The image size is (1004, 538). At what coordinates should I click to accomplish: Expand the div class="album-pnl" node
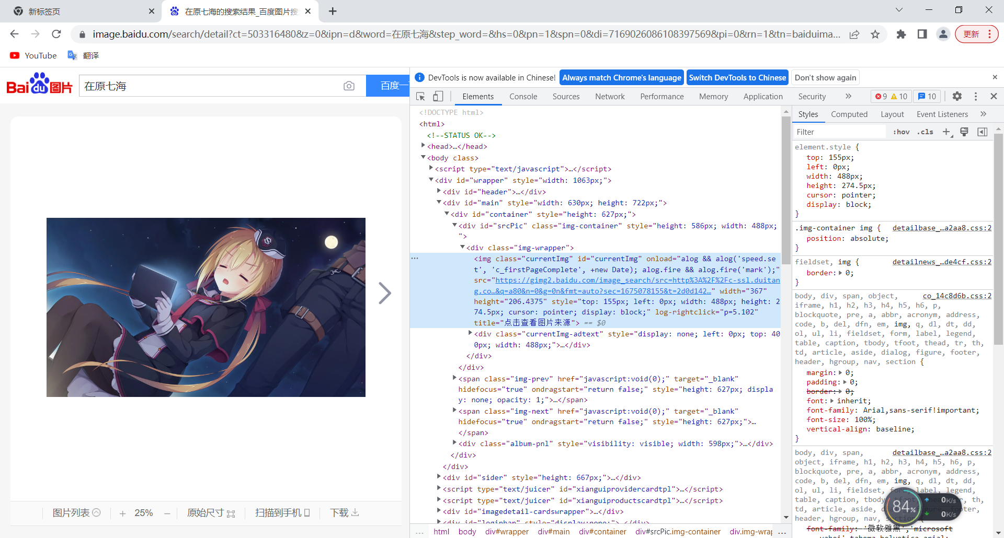pos(454,442)
